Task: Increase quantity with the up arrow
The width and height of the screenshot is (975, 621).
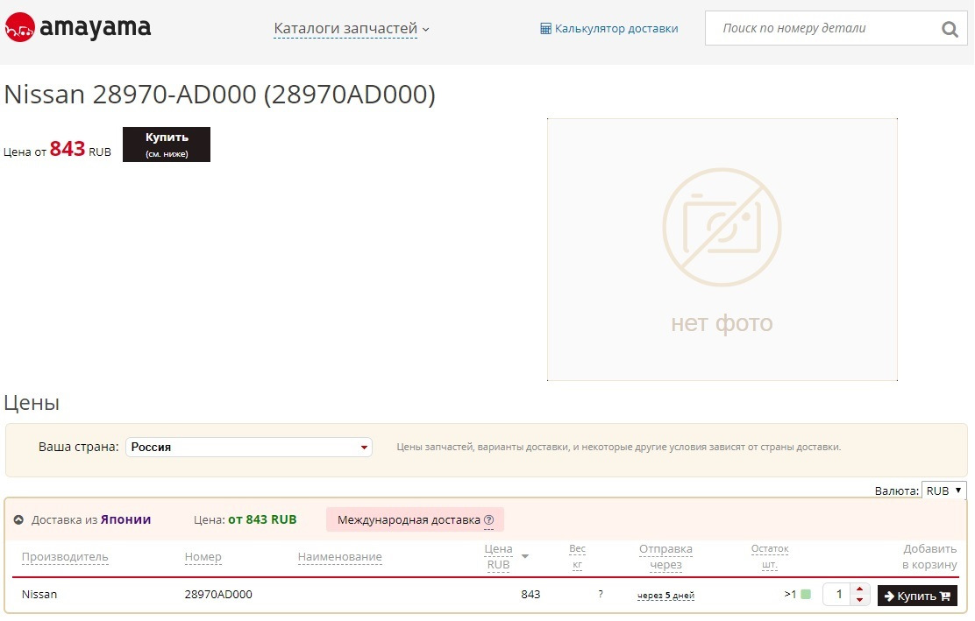Action: (x=859, y=589)
